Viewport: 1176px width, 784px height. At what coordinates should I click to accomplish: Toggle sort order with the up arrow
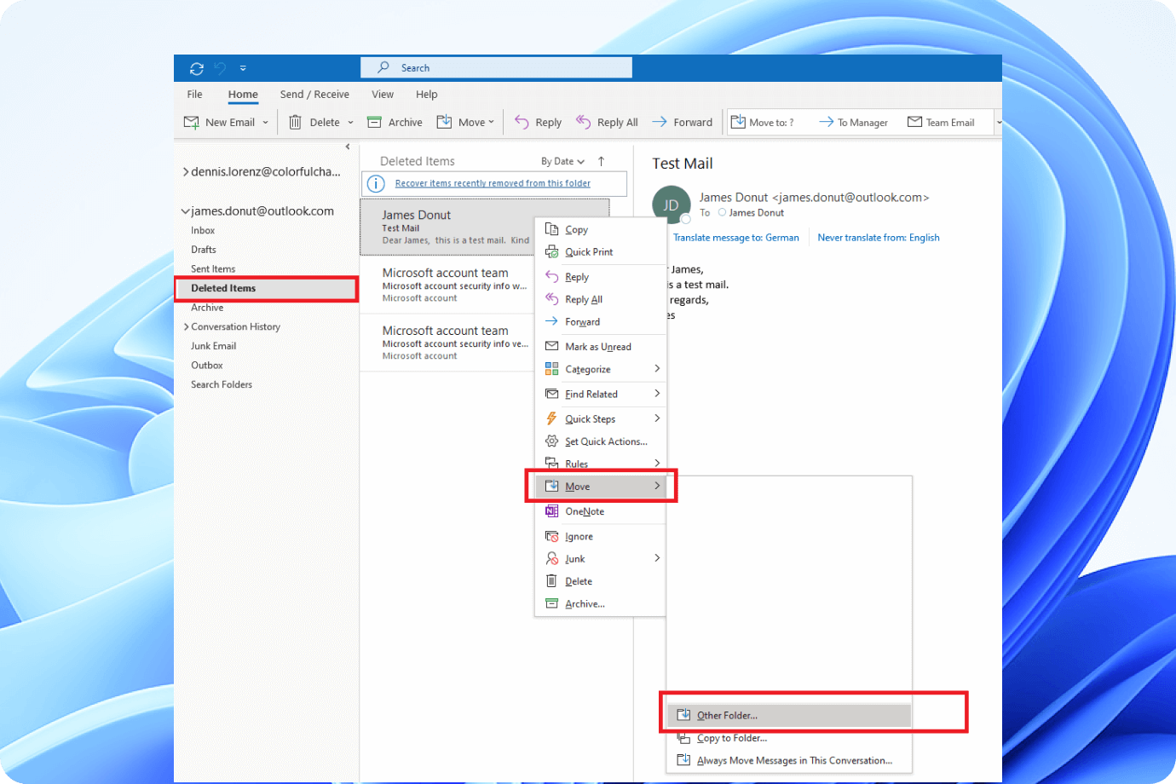[x=601, y=161]
